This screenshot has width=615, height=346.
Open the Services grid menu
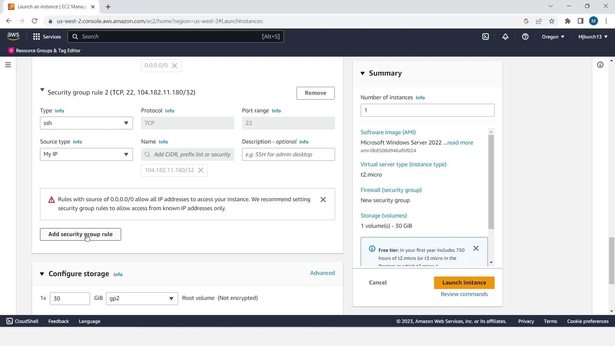(x=47, y=37)
